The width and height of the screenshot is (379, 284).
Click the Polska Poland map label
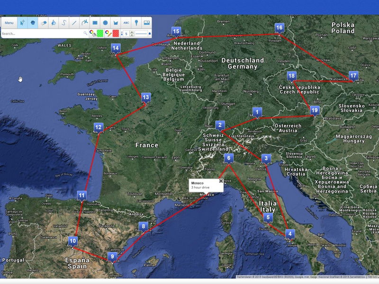click(x=343, y=28)
